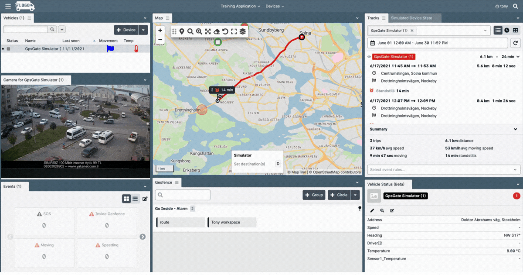The height and width of the screenshot is (275, 523).
Task: Open the hamburger main menu
Action: (8, 7)
